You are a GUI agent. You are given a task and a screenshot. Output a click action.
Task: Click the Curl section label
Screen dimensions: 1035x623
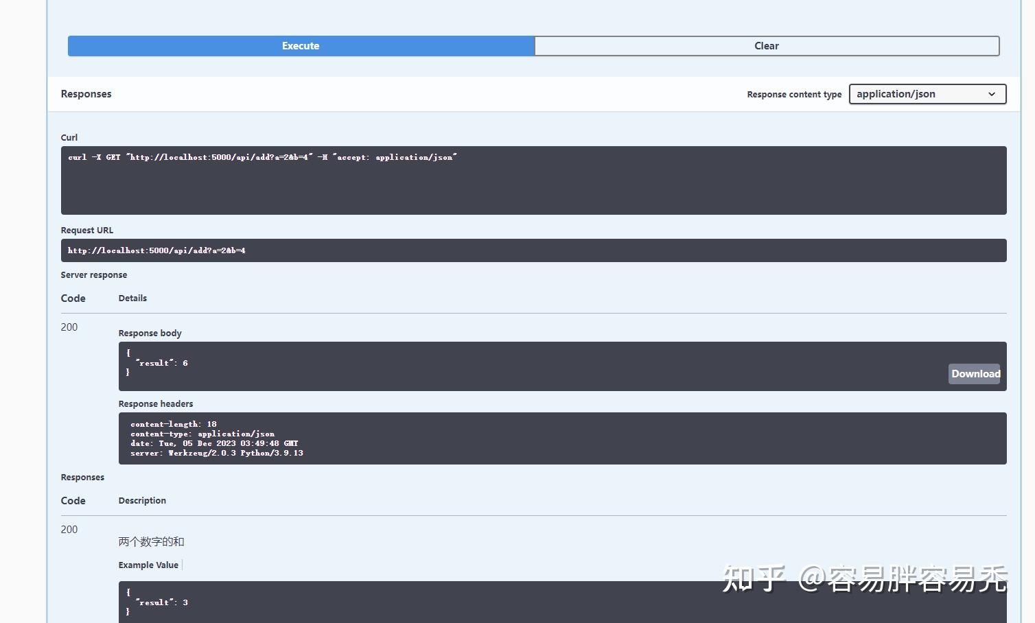(69, 137)
